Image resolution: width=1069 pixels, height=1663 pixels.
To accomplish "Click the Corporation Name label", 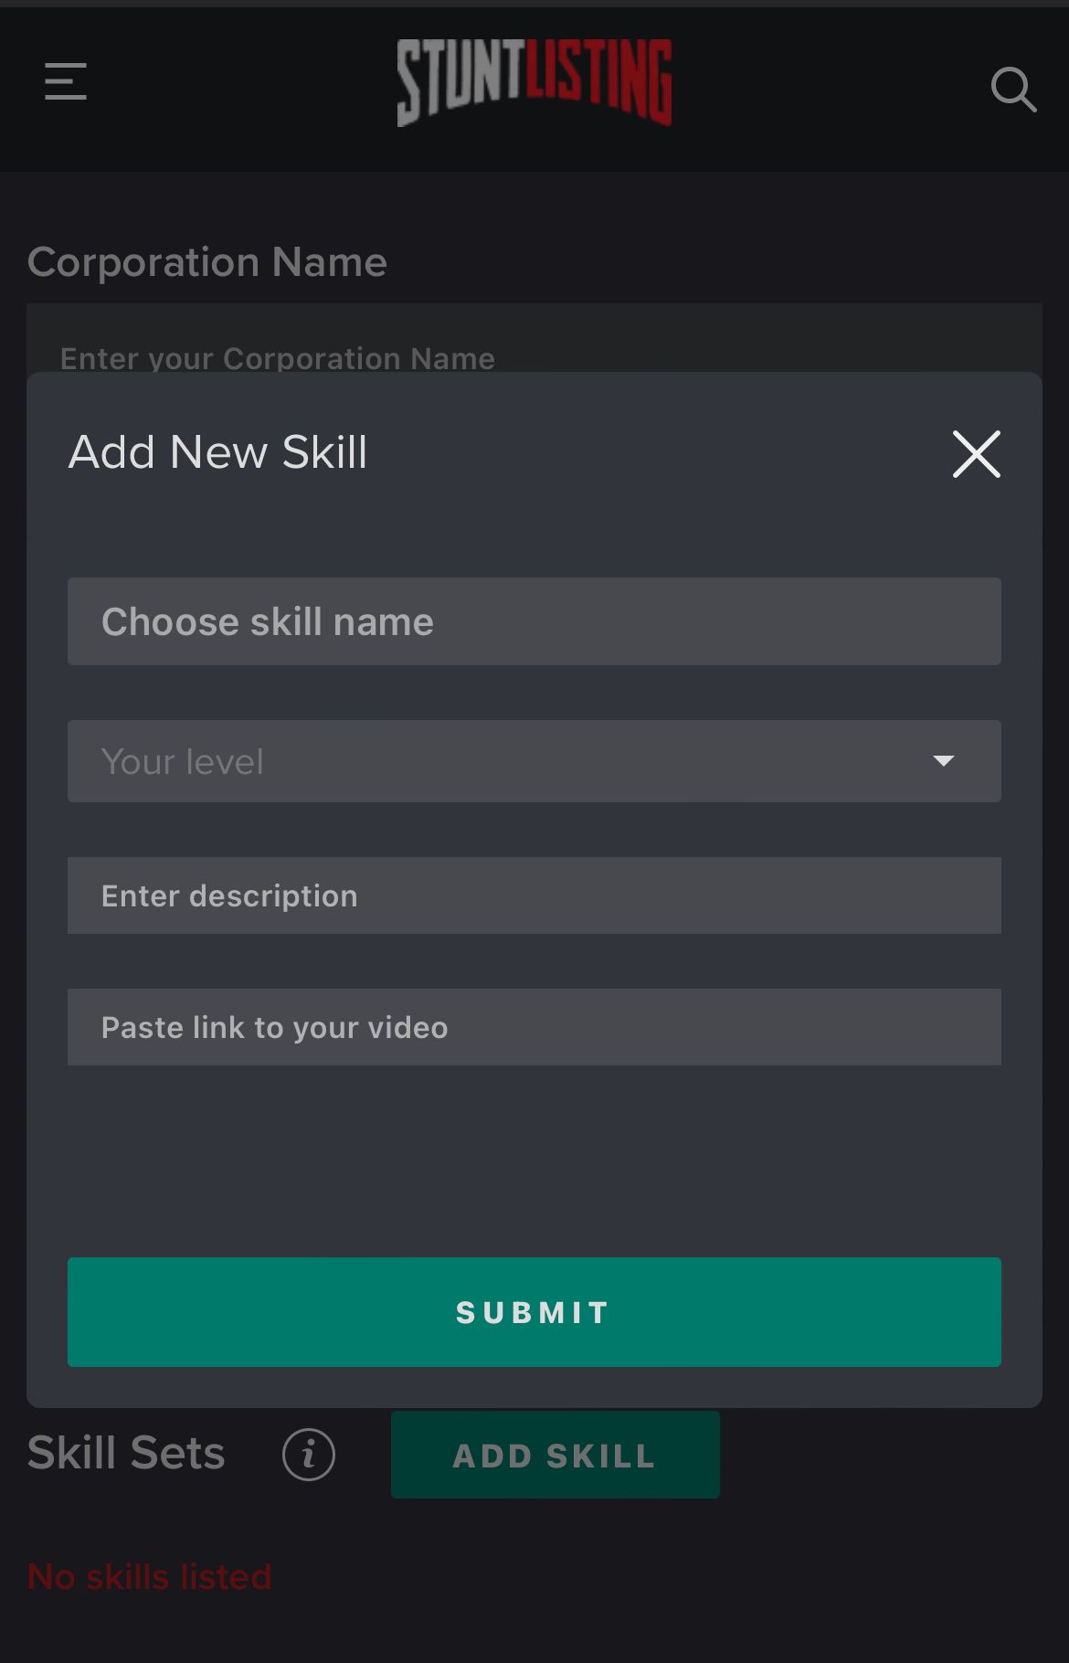I will pyautogui.click(x=207, y=262).
